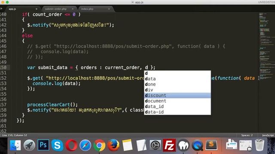Viewport: 275px width, 154px height.
Task: Click "current_order" on line 150
Action: tap(122, 68)
